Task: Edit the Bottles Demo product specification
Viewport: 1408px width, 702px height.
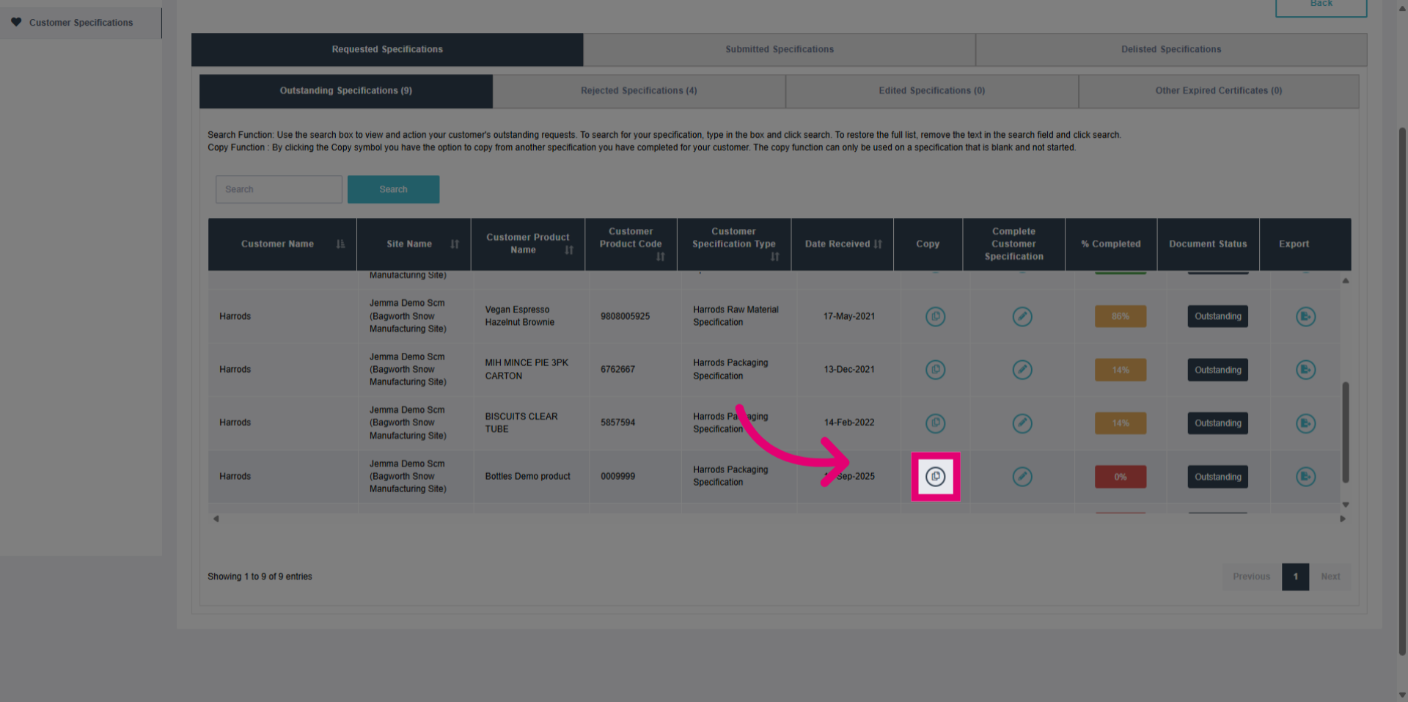Action: pos(1022,477)
